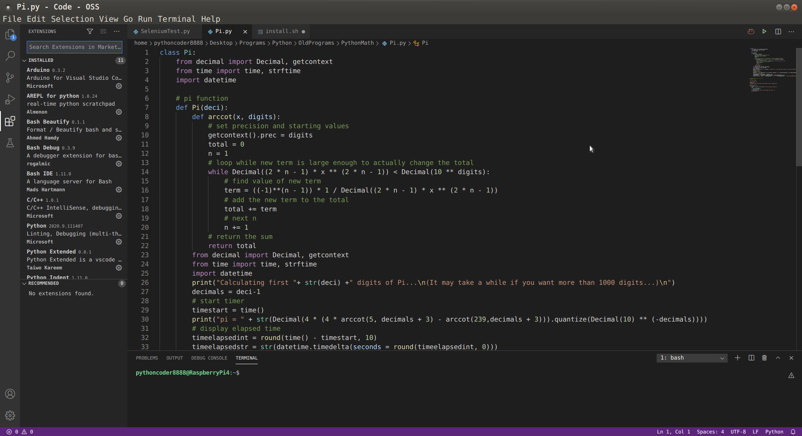This screenshot has height=436, width=802.
Task: Close the bottom terminal panel
Action: pyautogui.click(x=791, y=358)
